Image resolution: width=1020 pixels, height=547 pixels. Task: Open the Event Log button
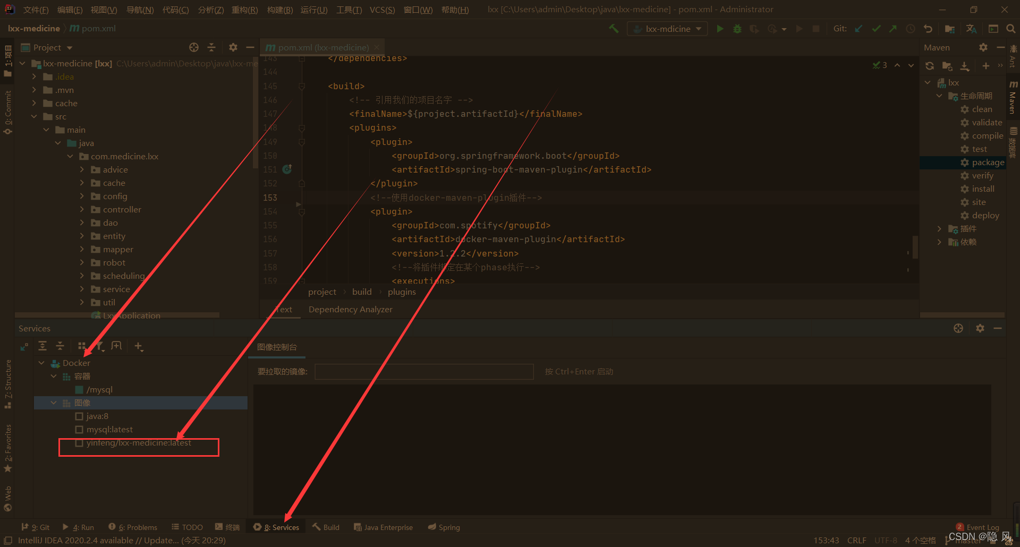977,527
